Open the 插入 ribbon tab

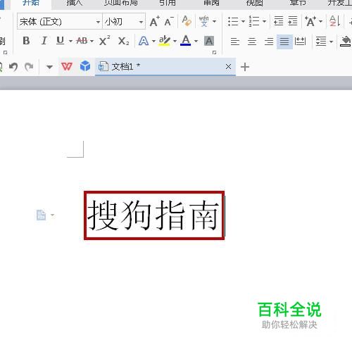point(75,3)
